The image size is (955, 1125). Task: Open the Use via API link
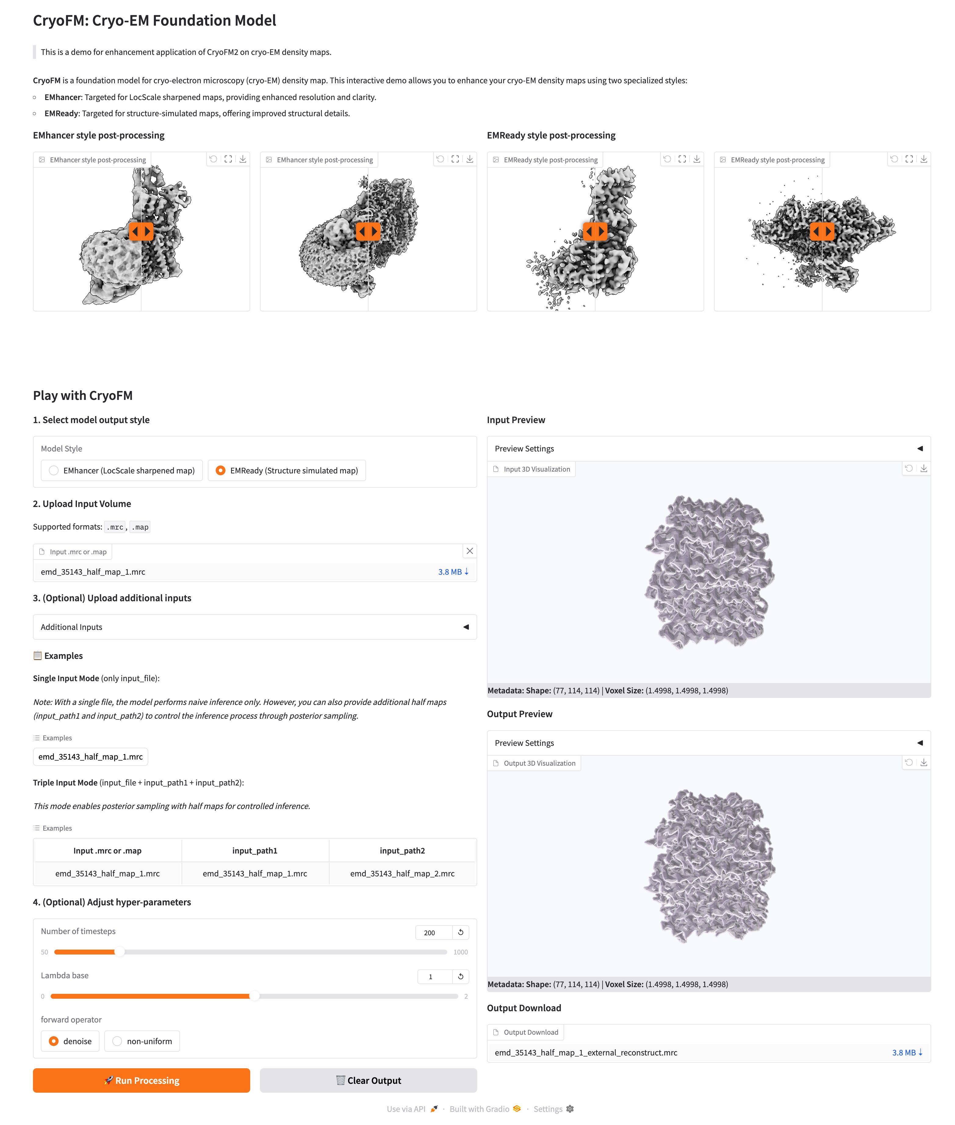click(x=406, y=1109)
